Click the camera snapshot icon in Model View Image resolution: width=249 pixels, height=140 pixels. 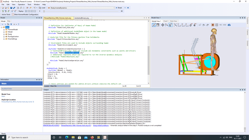[x=229, y=25]
